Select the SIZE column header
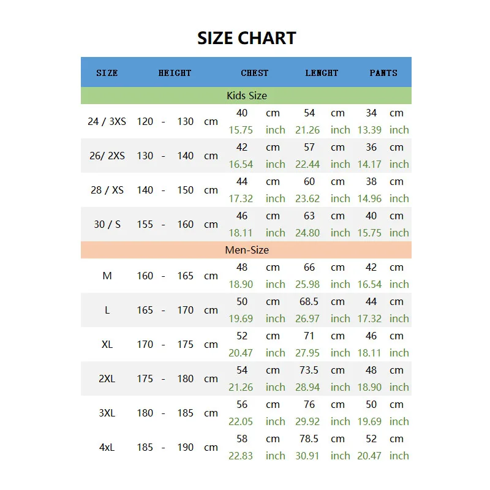The width and height of the screenshot is (490, 490). pyautogui.click(x=107, y=73)
